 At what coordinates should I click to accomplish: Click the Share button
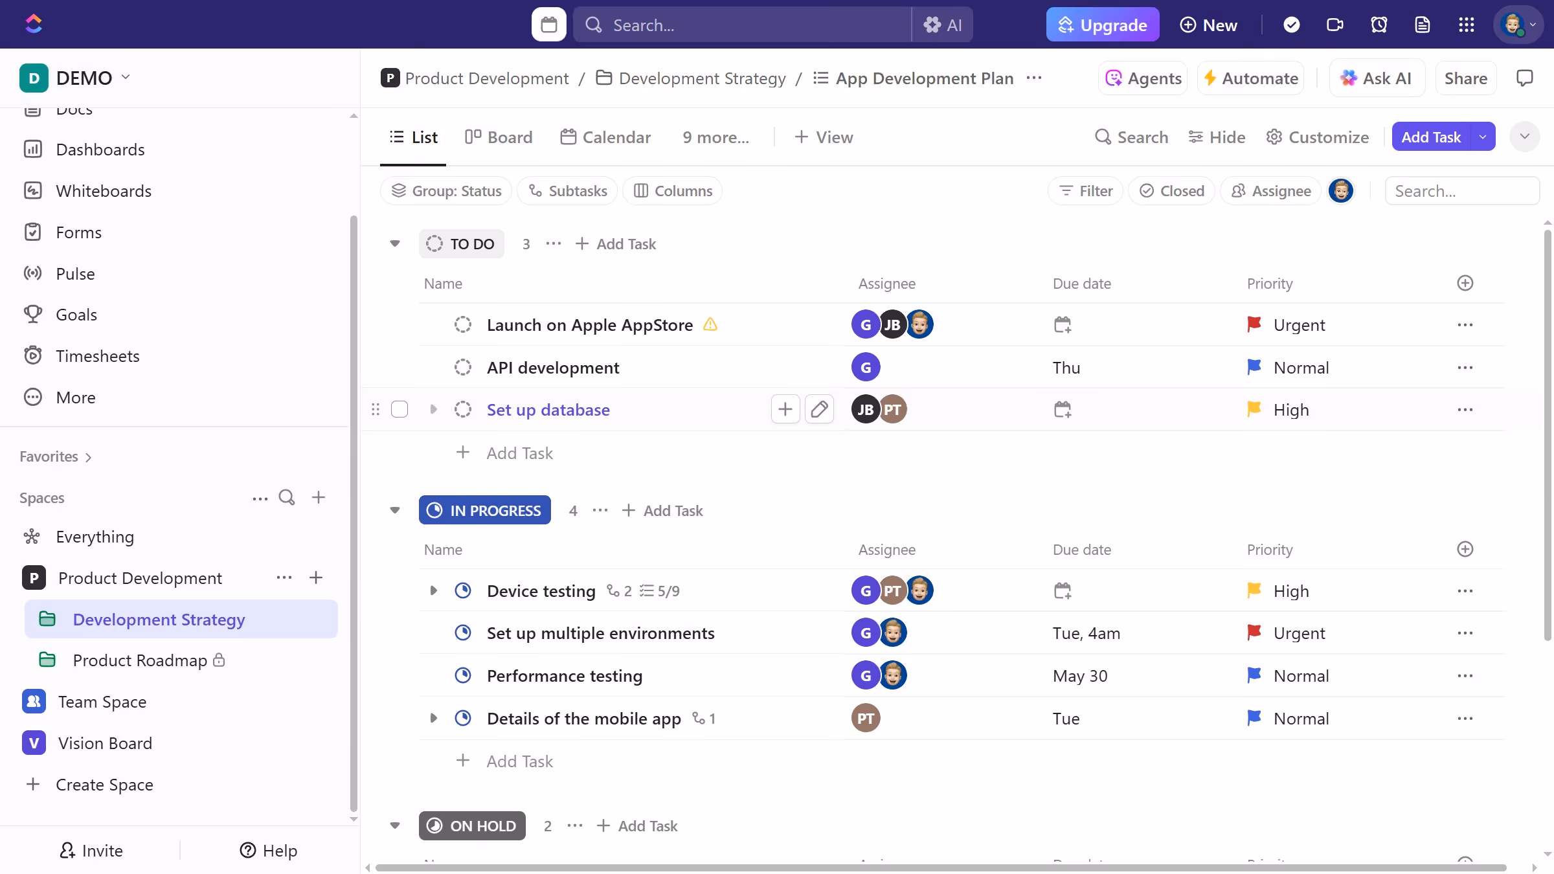pos(1466,78)
